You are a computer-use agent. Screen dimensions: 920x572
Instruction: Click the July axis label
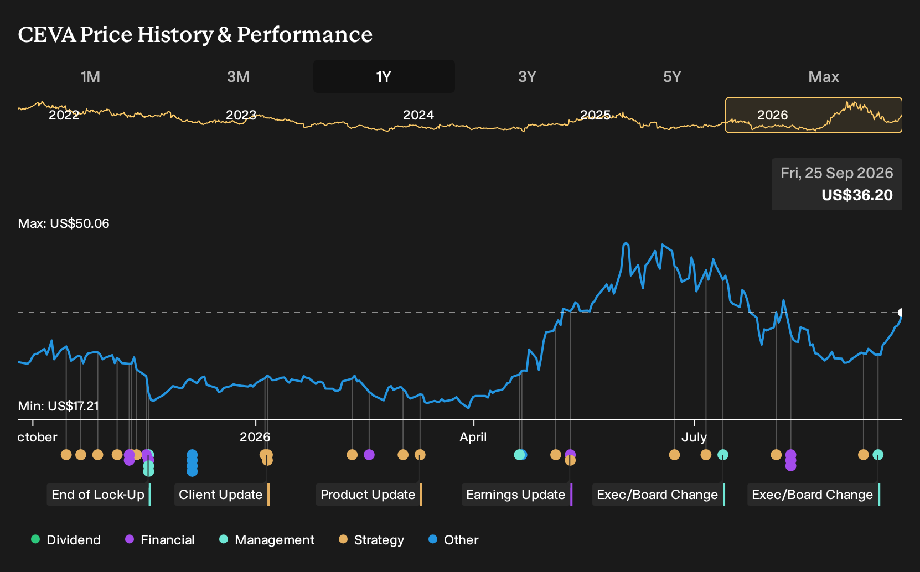694,437
